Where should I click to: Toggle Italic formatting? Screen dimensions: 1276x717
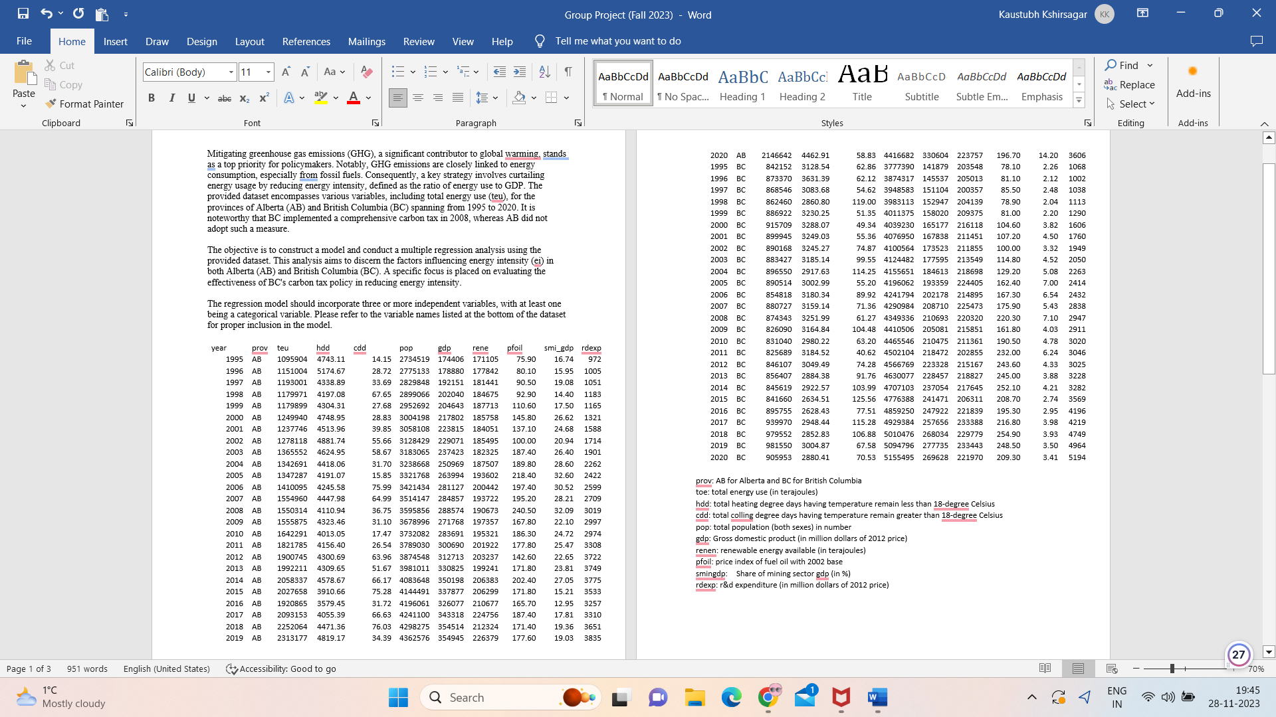171,98
